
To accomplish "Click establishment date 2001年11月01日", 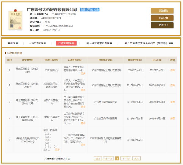I will pyautogui.click(x=51, y=30).
